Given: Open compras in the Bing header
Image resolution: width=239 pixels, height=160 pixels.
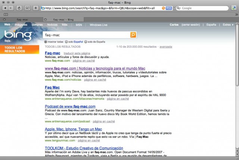Looking at the screenshot, I should coord(37,25).
